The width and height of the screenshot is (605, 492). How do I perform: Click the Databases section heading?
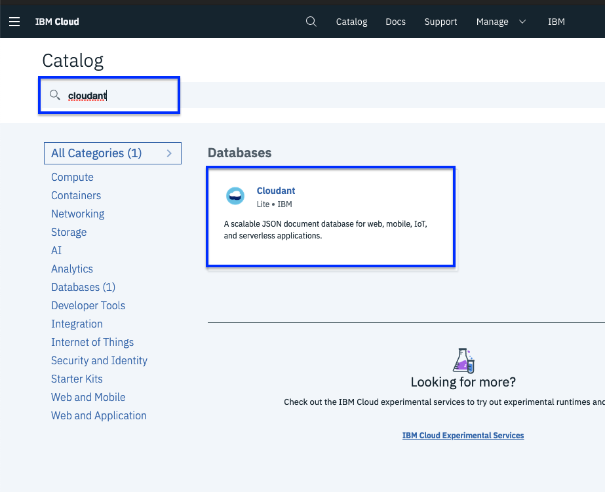pos(240,153)
